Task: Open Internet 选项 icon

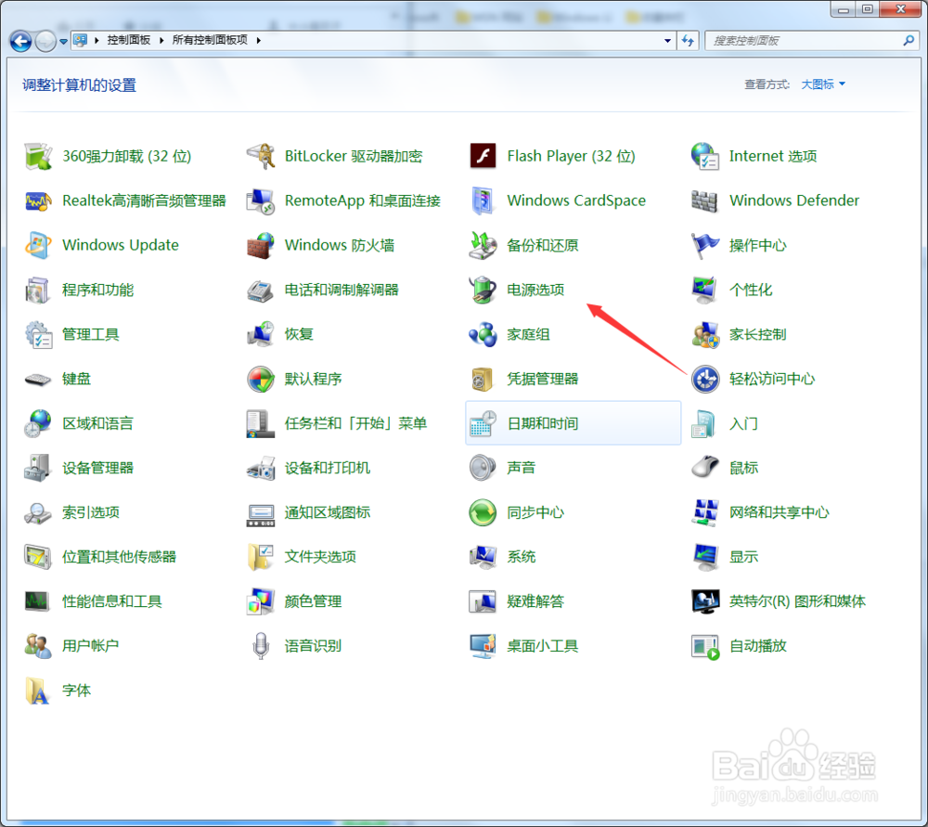Action: 705,156
